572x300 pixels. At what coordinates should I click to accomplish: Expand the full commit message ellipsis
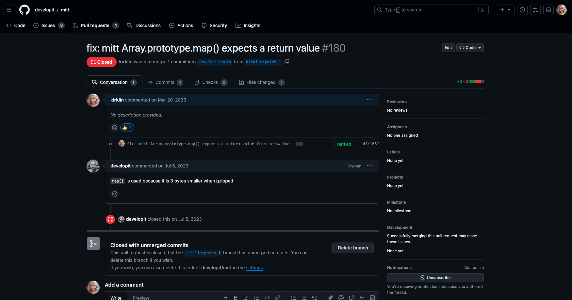point(299,144)
